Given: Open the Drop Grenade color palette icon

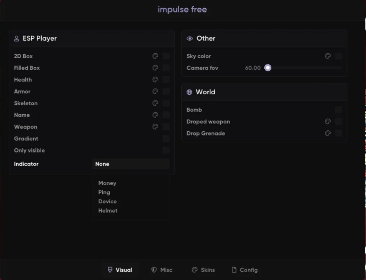Looking at the screenshot, I should click(328, 133).
